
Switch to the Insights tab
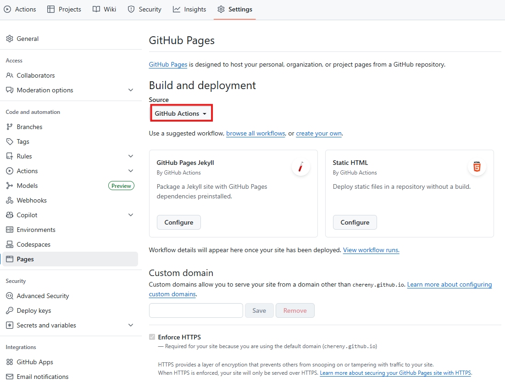click(189, 9)
